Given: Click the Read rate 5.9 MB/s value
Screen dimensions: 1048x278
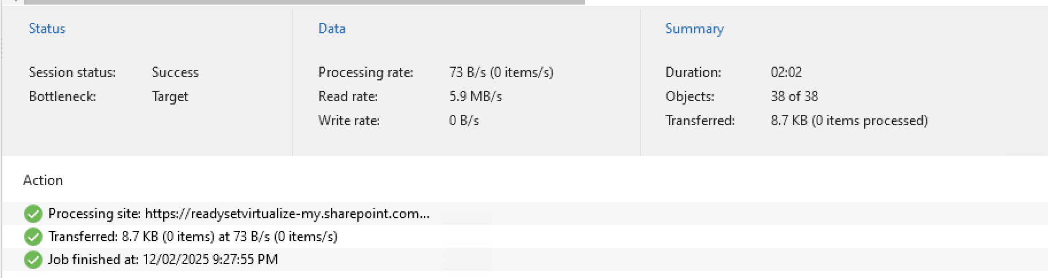Looking at the screenshot, I should [476, 96].
